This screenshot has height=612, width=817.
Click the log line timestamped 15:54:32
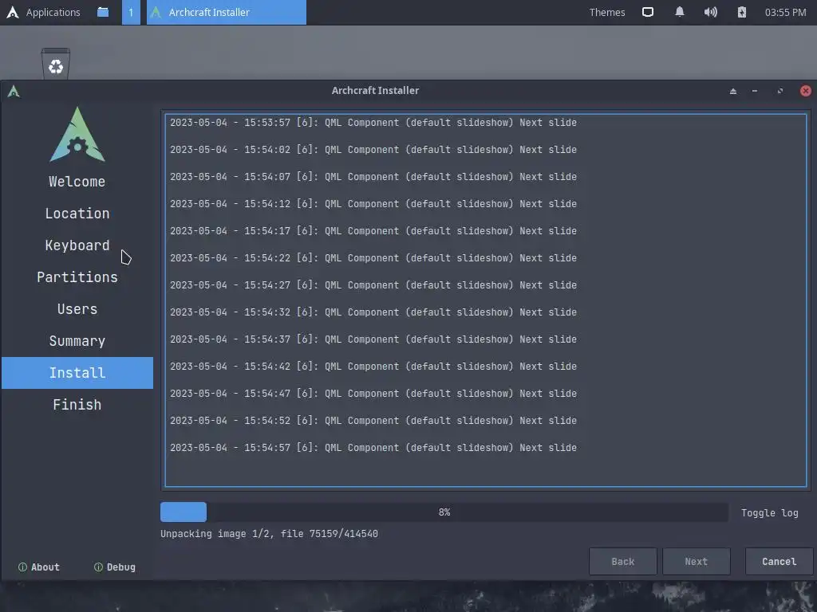[373, 312]
